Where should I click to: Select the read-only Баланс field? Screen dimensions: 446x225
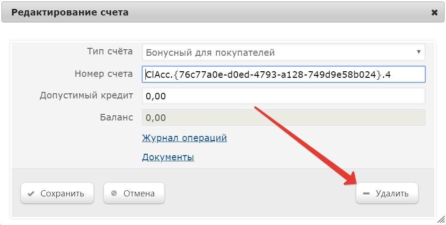click(x=284, y=118)
